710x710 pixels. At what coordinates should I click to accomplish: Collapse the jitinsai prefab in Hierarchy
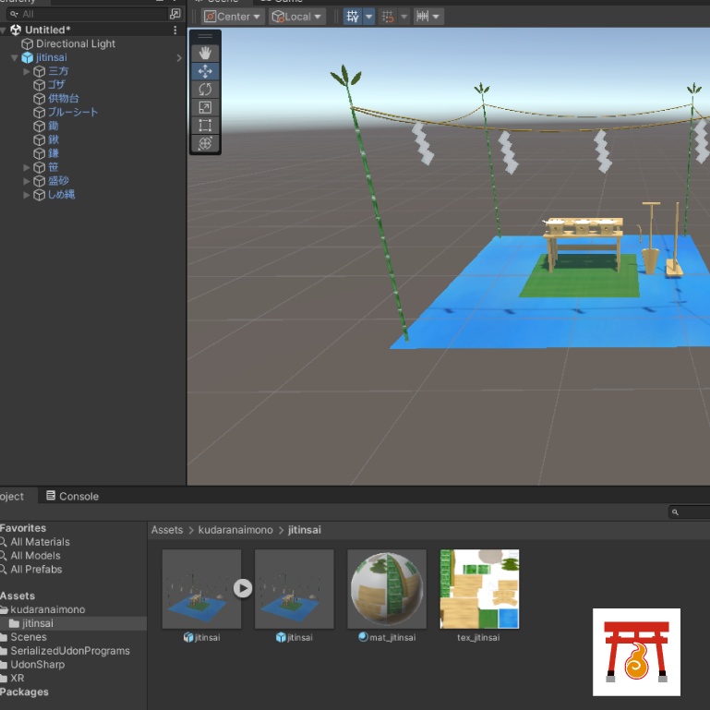pyautogui.click(x=15, y=58)
